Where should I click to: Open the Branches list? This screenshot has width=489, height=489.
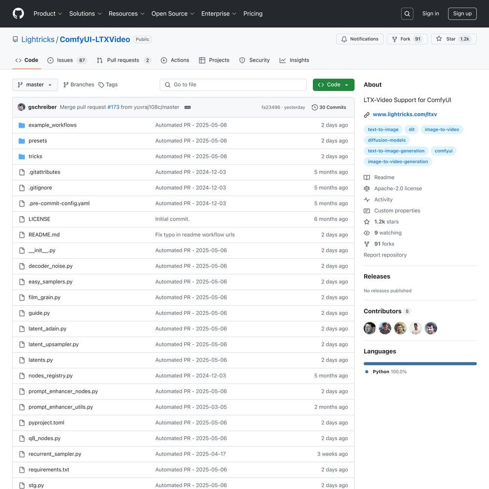click(79, 85)
